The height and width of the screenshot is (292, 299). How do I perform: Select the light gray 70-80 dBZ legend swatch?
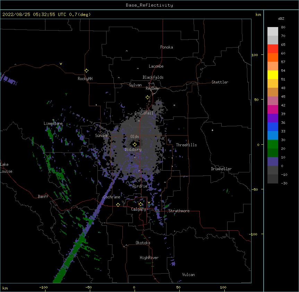(273, 31)
